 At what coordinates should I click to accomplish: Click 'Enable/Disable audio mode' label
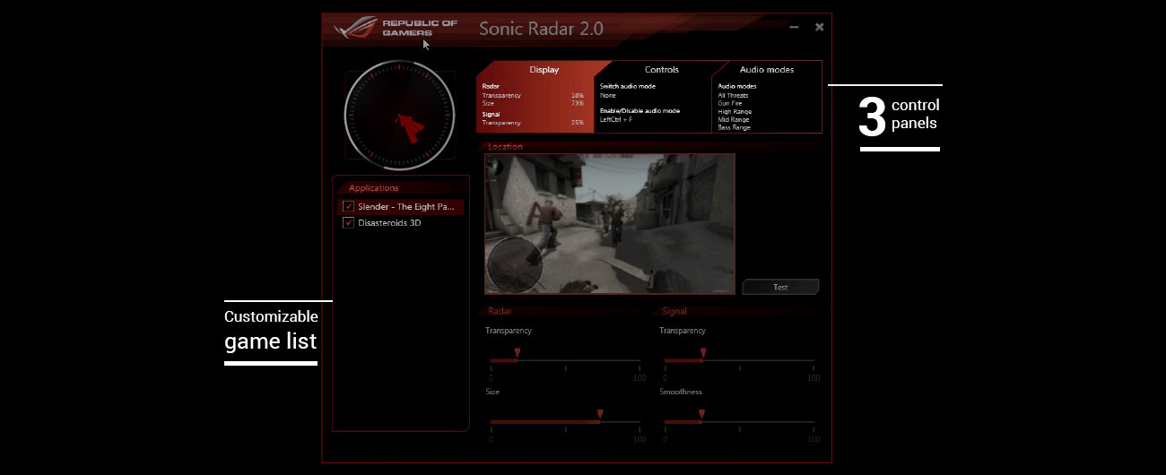pyautogui.click(x=640, y=110)
